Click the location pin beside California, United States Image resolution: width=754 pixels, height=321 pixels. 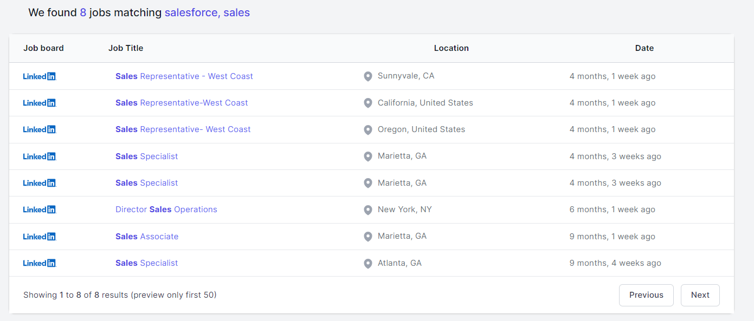[368, 103]
